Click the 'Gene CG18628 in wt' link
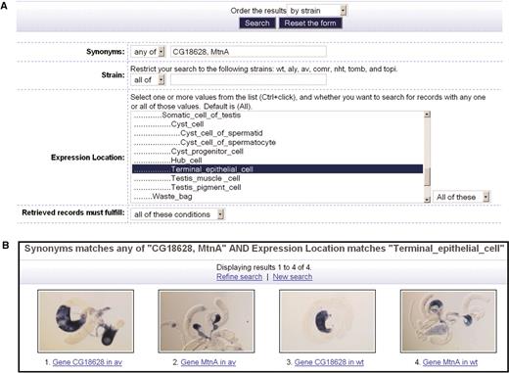The height and width of the screenshot is (373, 509). pos(329,362)
